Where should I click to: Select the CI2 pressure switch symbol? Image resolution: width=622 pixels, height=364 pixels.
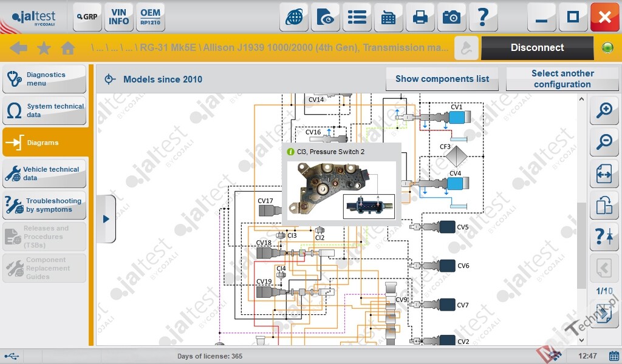(320, 230)
